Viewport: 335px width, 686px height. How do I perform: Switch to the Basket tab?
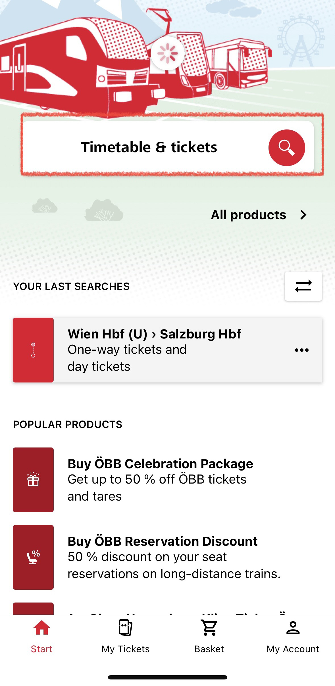209,649
